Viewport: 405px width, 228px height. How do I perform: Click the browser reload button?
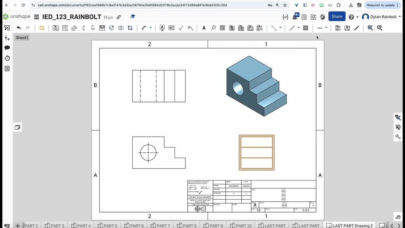[23, 5]
